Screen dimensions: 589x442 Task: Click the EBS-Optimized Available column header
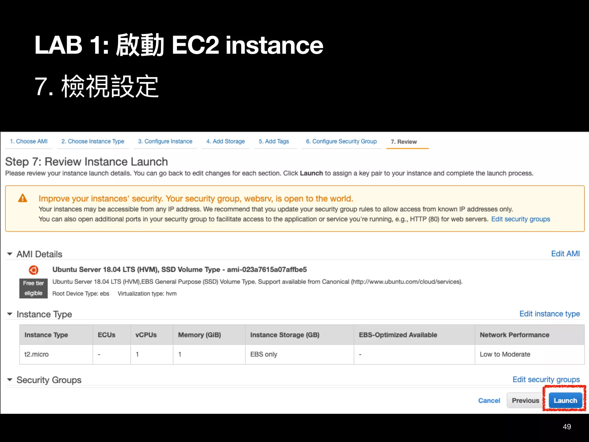[414, 335]
